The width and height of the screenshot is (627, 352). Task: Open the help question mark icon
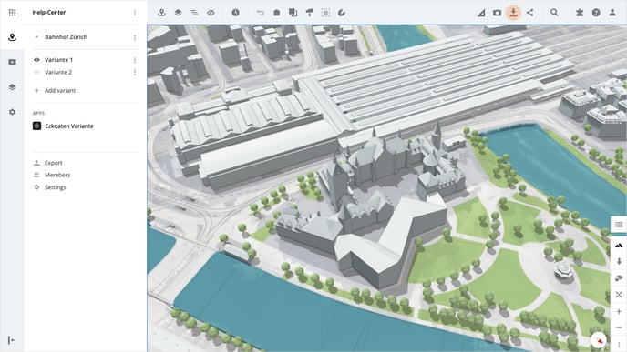pyautogui.click(x=596, y=13)
